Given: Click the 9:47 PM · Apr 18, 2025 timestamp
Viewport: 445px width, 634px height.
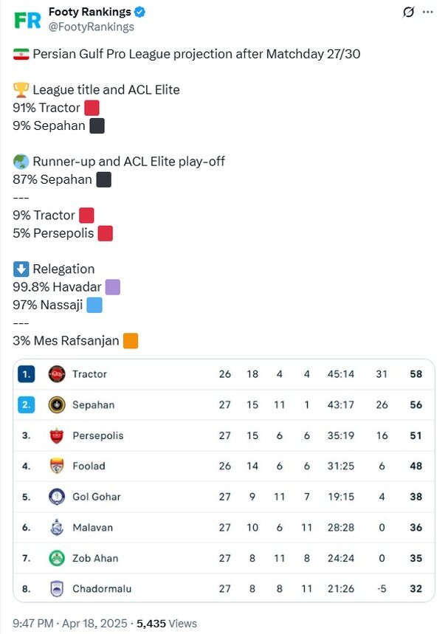Looking at the screenshot, I should coord(71,624).
